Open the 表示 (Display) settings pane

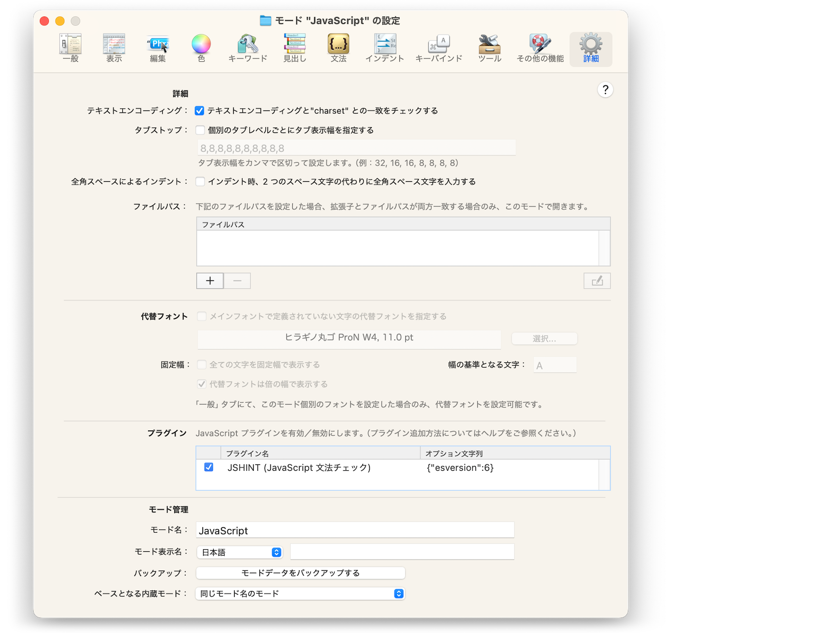click(x=114, y=49)
